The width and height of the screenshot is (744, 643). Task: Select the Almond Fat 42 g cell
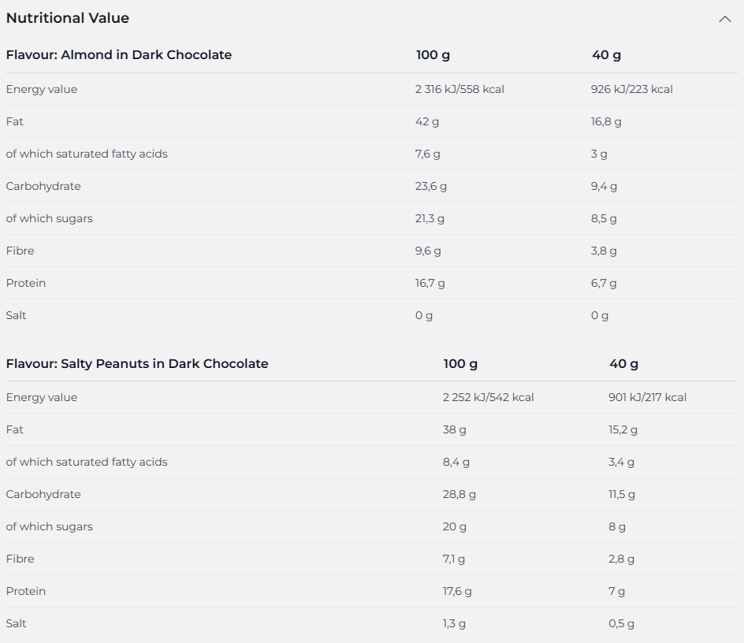426,121
